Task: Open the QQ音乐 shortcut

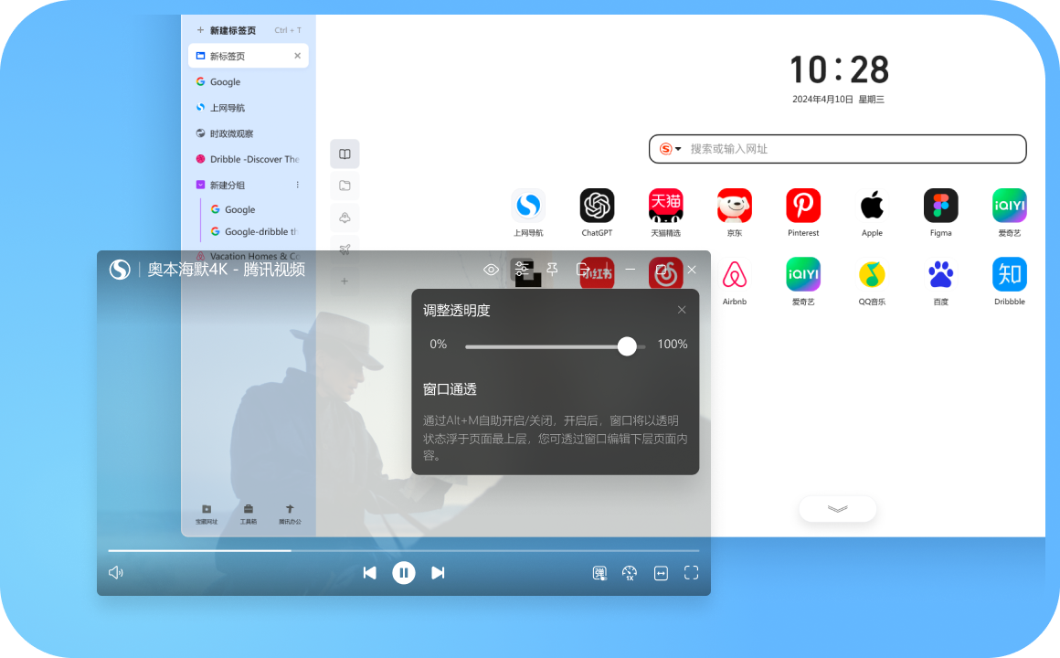Action: 872,273
